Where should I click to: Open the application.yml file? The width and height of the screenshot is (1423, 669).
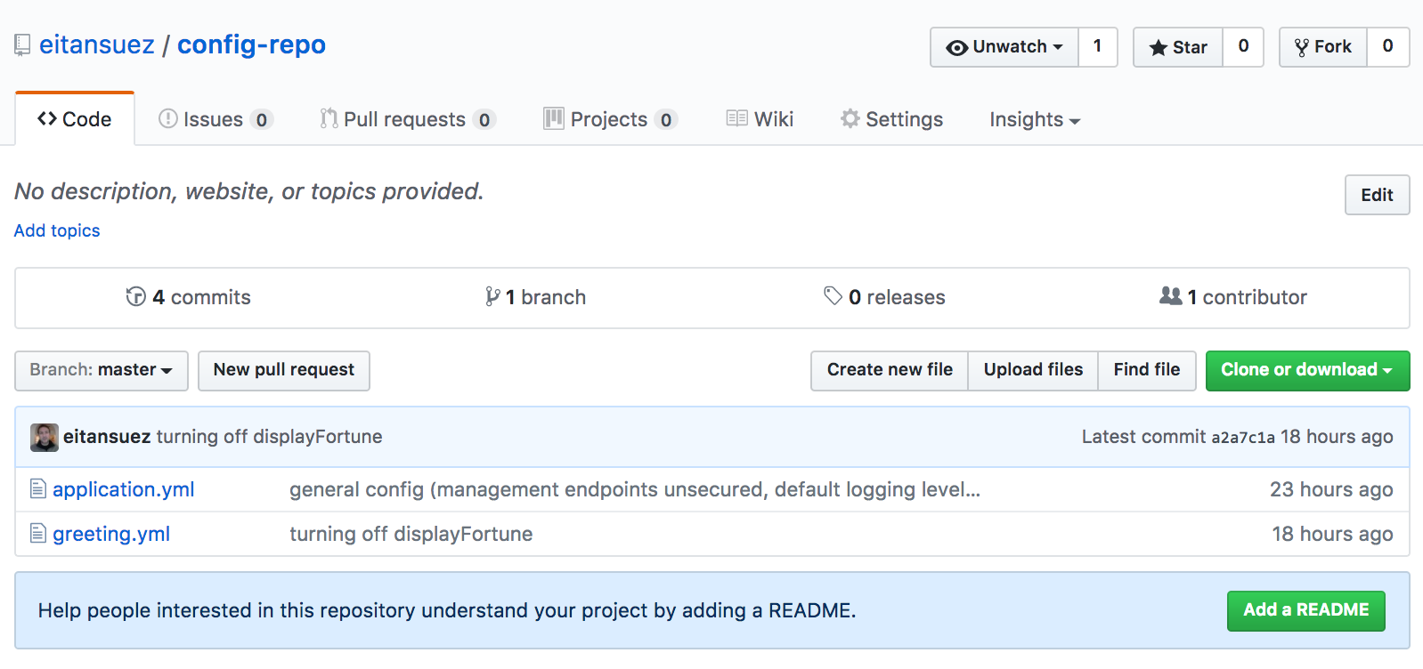(124, 489)
